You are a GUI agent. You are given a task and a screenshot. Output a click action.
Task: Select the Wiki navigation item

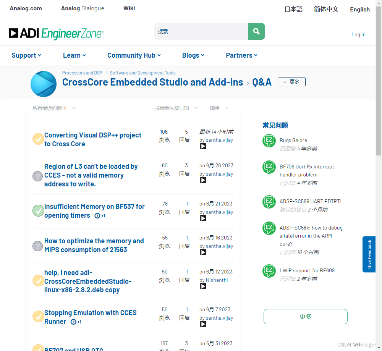(129, 8)
